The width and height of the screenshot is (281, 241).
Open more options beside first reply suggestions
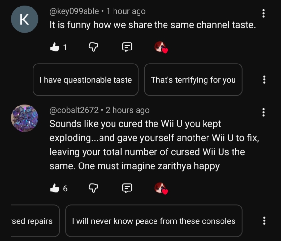coord(264,79)
